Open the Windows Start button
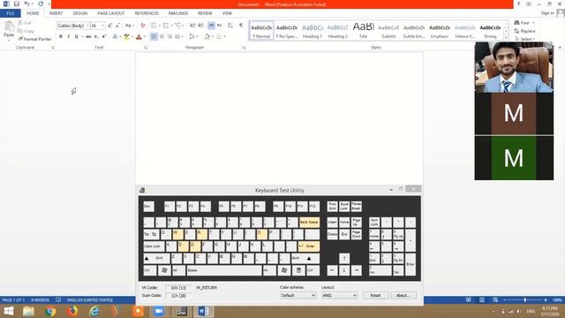The height and width of the screenshot is (318, 565). (x=8, y=312)
